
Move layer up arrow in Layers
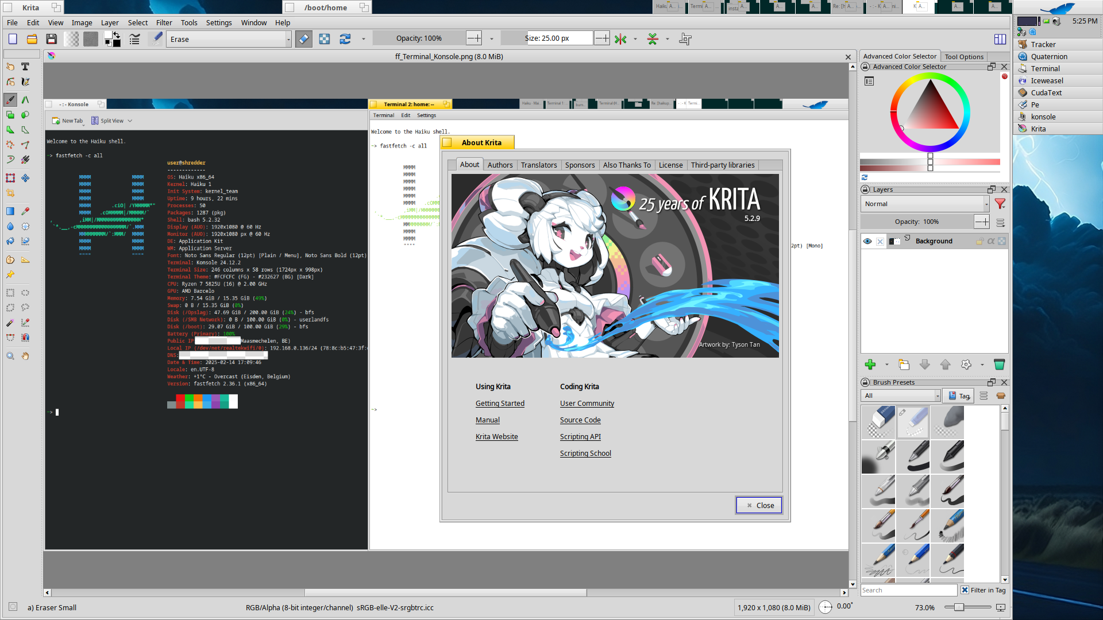[946, 365]
